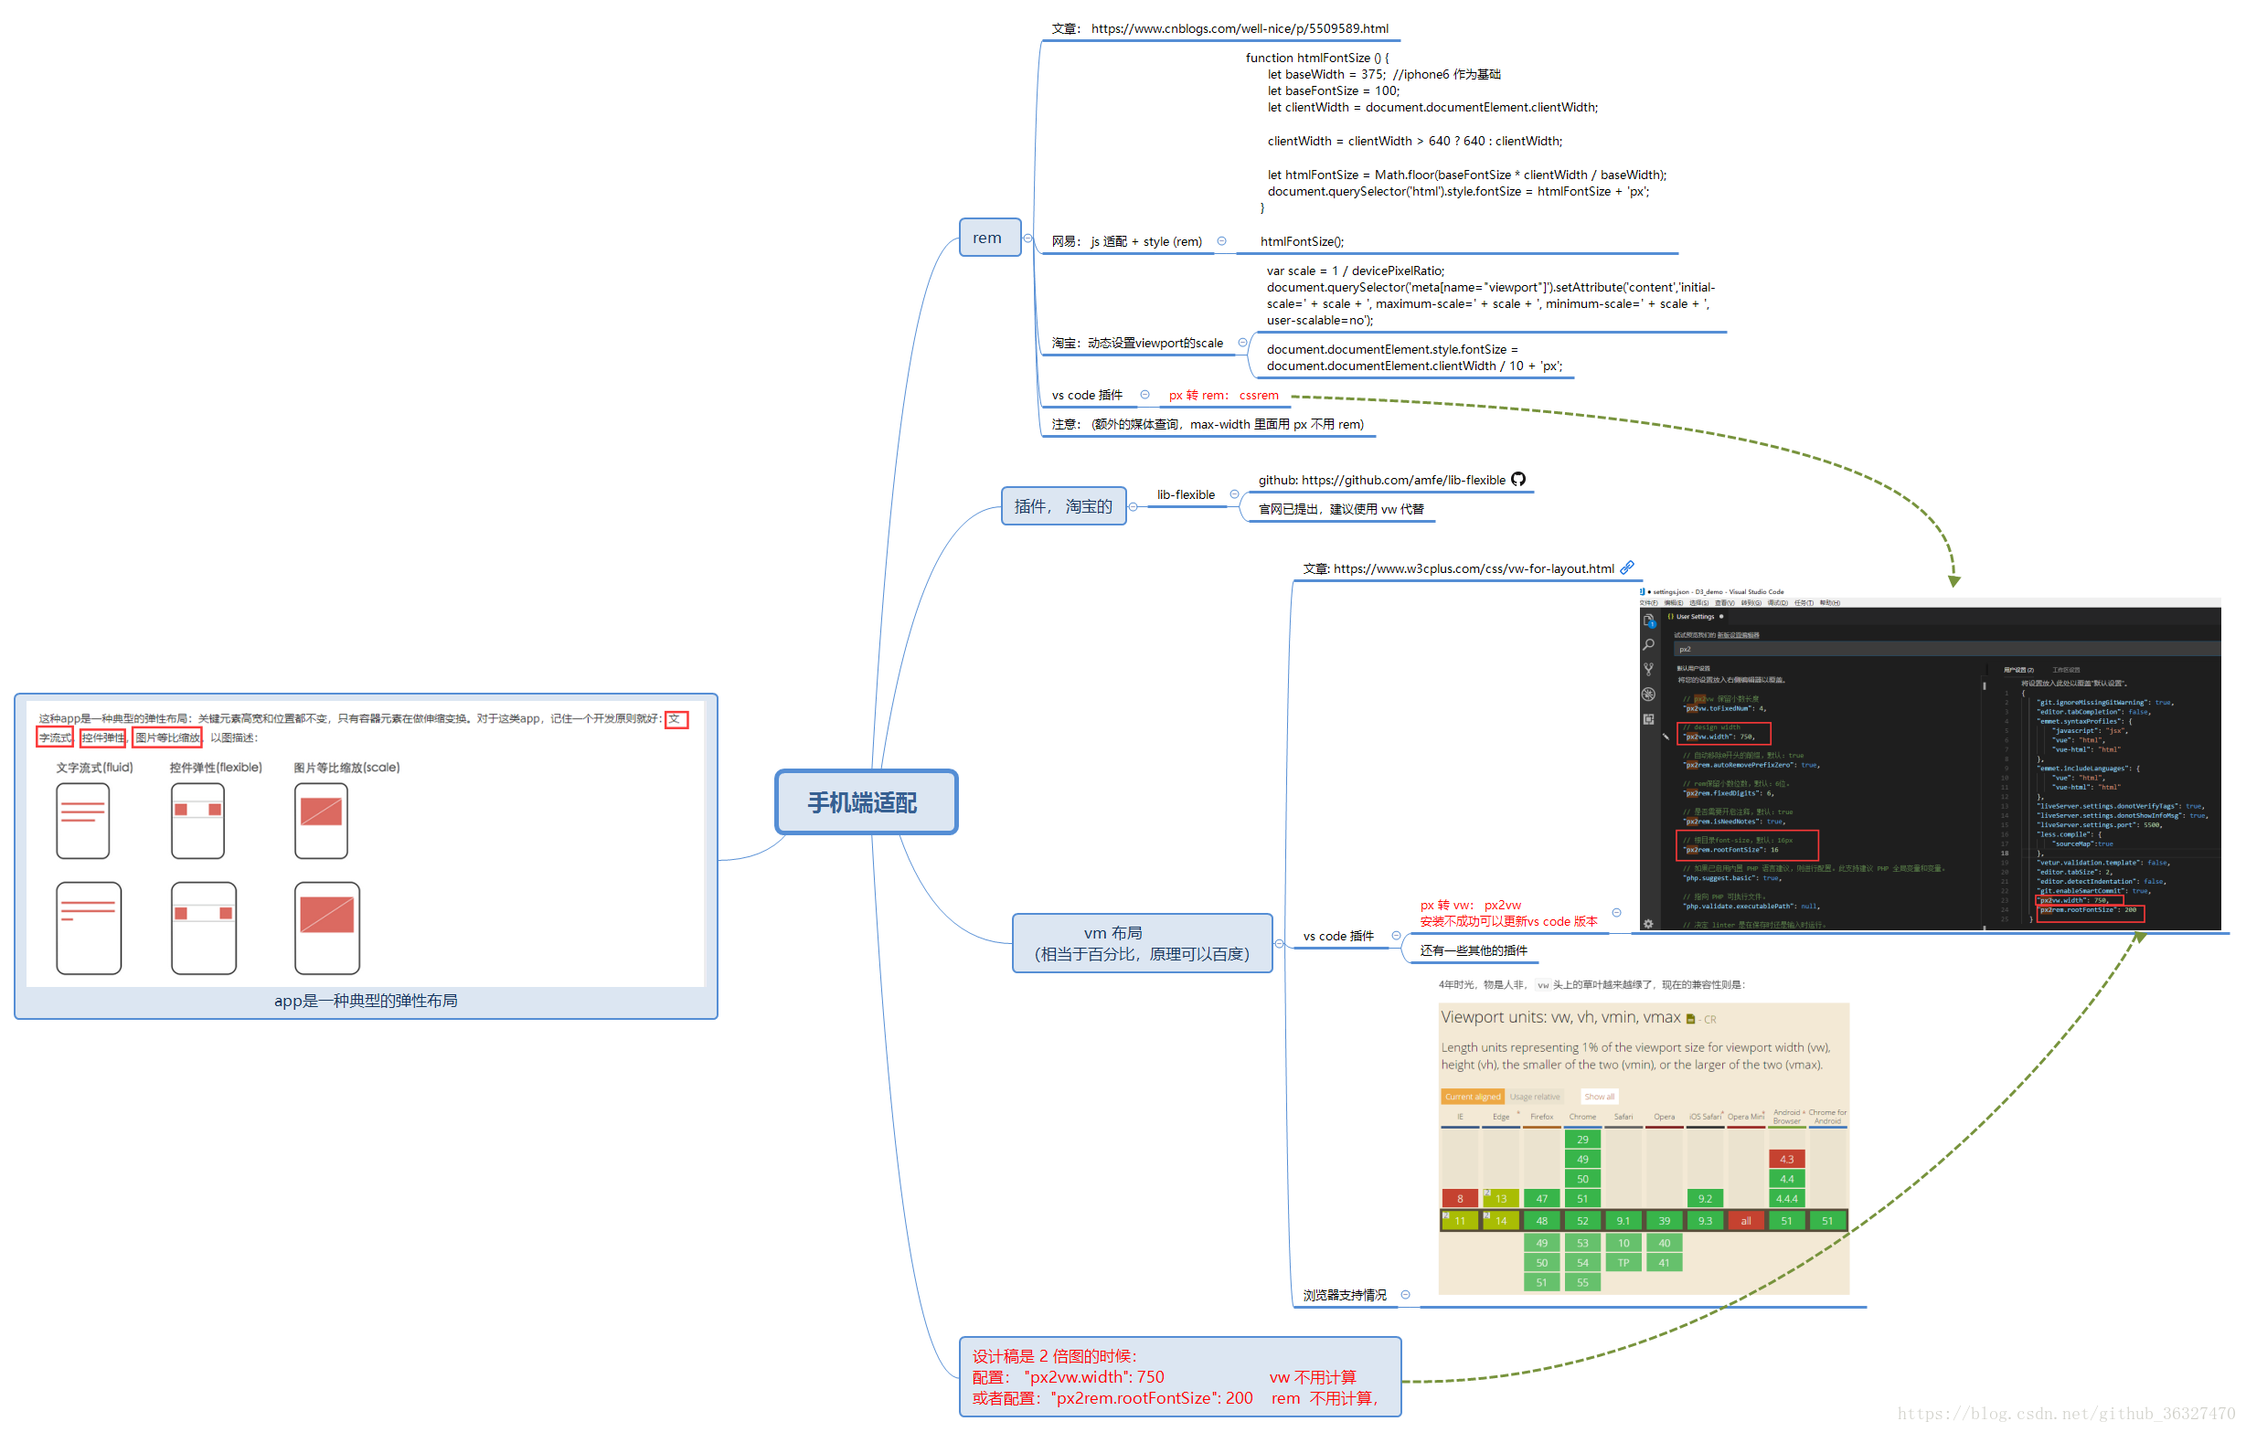This screenshot has width=2246, height=1432.
Task: Click htmlFontSize(); call text under 网易
Action: click(1301, 241)
